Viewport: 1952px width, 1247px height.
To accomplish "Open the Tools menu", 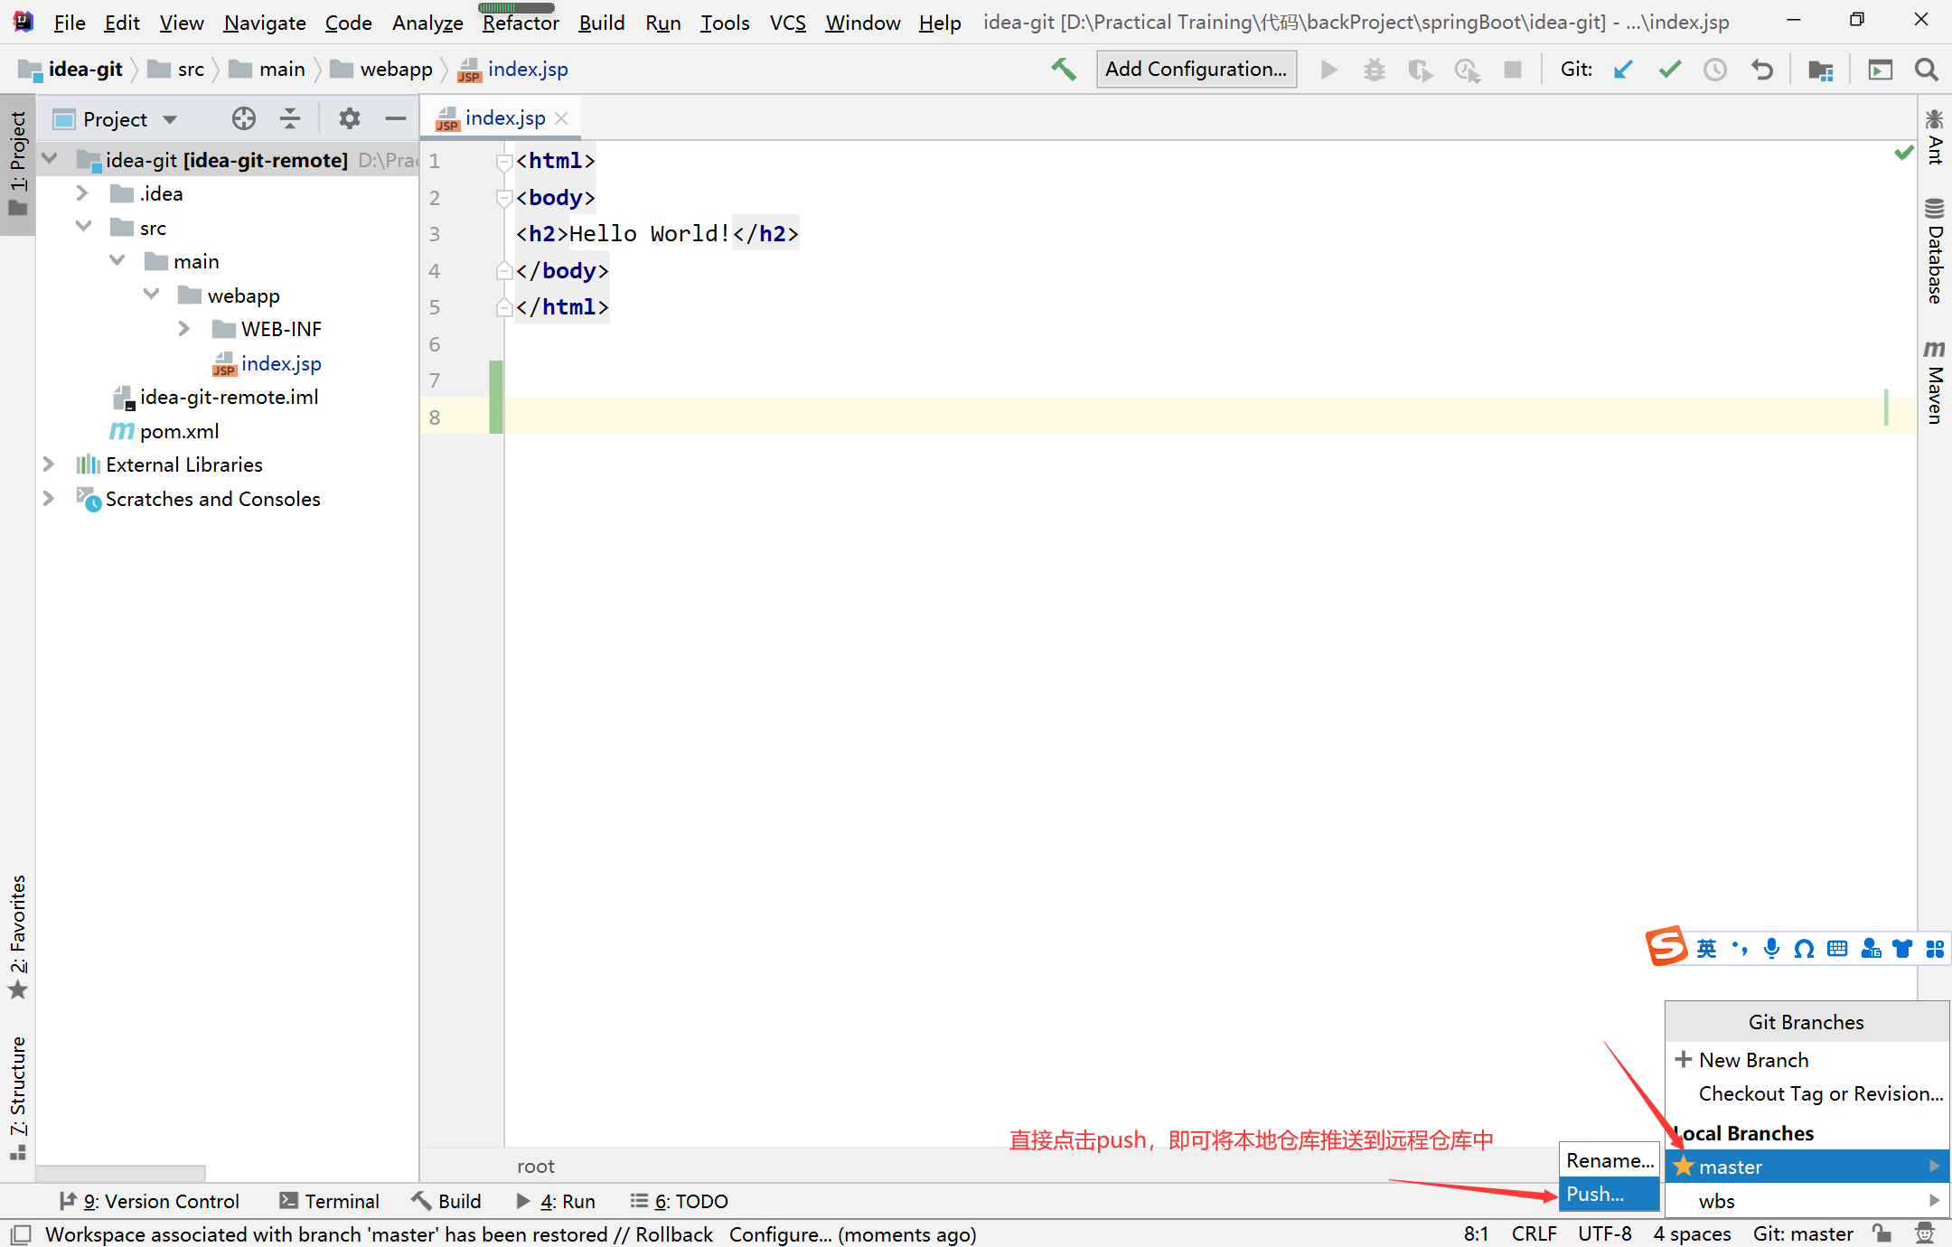I will pyautogui.click(x=724, y=23).
